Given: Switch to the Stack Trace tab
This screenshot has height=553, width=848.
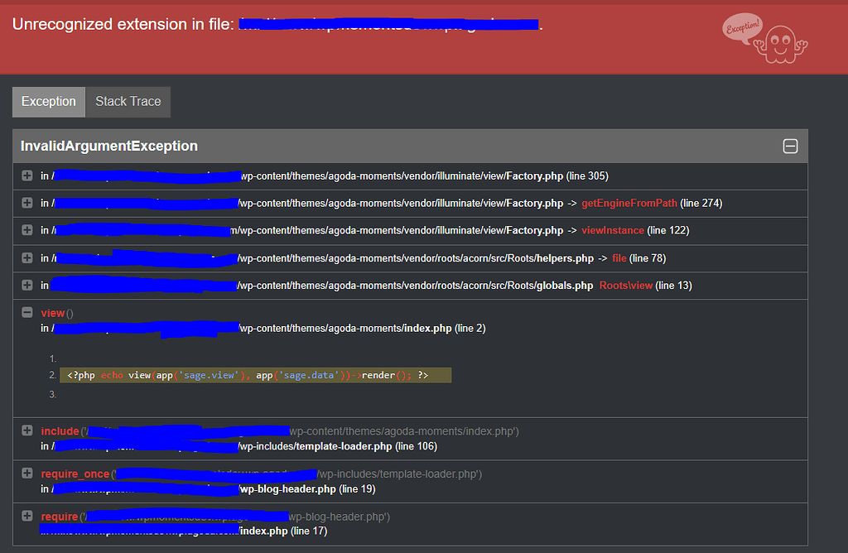Looking at the screenshot, I should pyautogui.click(x=128, y=102).
